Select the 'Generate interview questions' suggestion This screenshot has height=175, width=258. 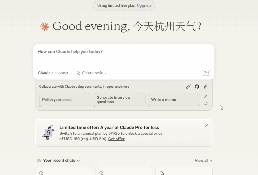pyautogui.click(x=120, y=100)
